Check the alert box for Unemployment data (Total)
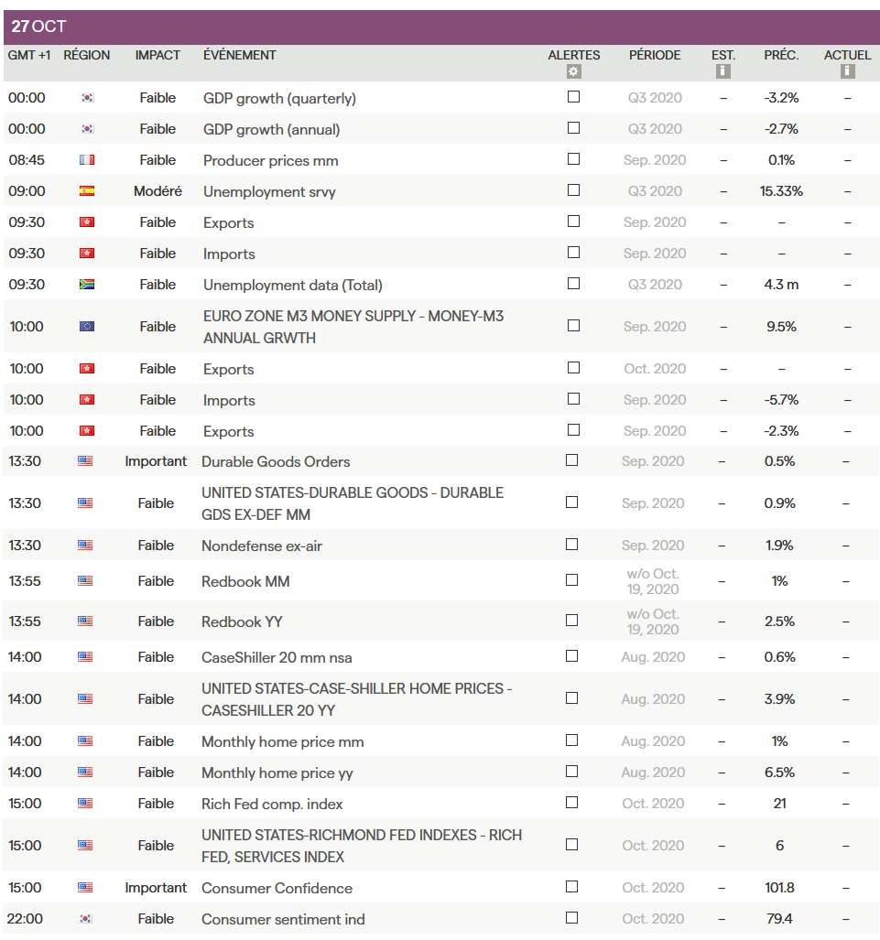Viewport: 880px width, 940px height. coord(573,283)
